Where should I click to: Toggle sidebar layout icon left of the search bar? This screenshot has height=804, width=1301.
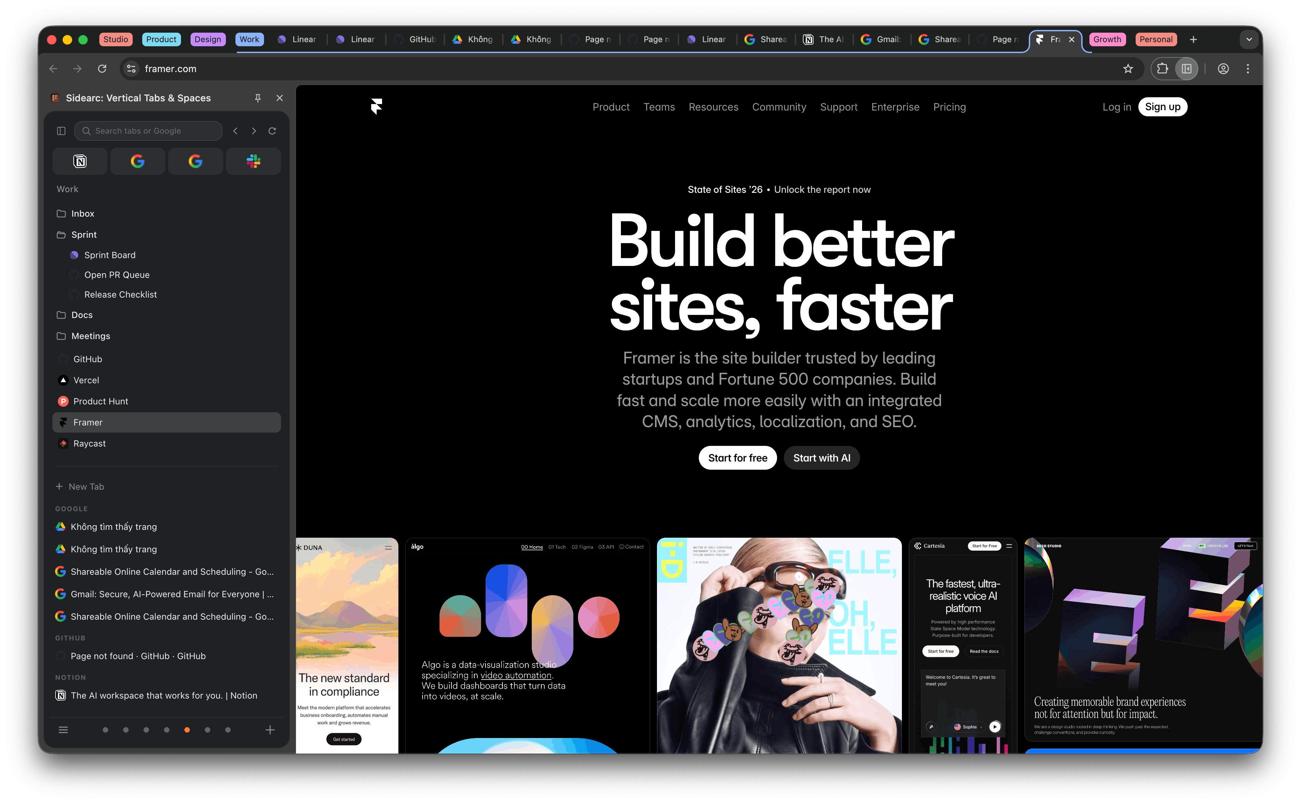[61, 130]
